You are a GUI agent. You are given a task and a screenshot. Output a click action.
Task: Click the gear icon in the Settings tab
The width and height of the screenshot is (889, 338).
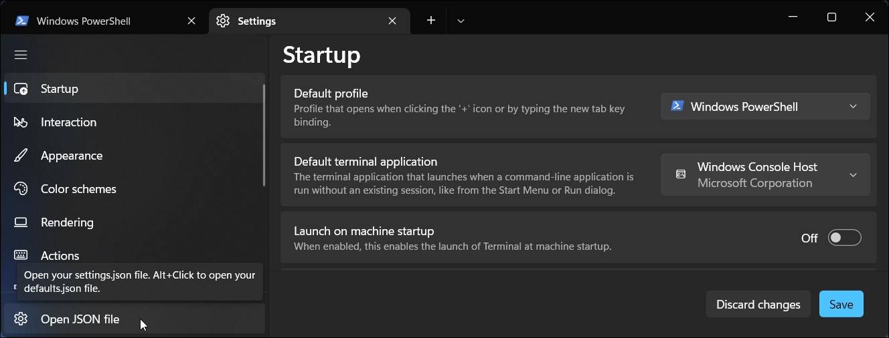tap(223, 21)
